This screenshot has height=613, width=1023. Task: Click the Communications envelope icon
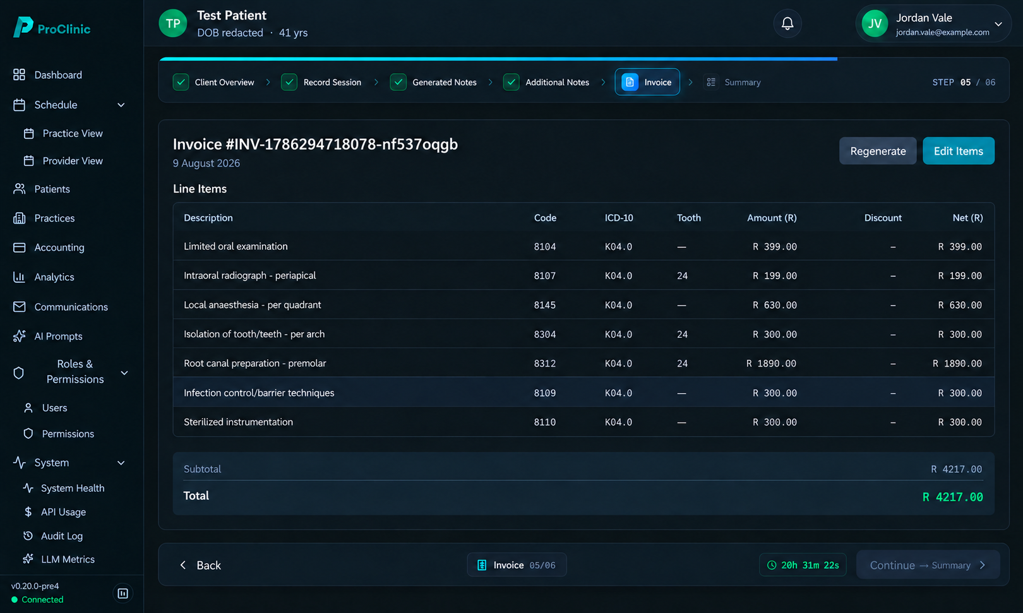(x=20, y=306)
